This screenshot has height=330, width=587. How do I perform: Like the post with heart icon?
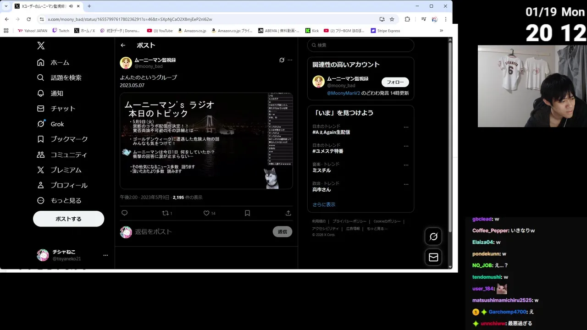[x=209, y=213]
